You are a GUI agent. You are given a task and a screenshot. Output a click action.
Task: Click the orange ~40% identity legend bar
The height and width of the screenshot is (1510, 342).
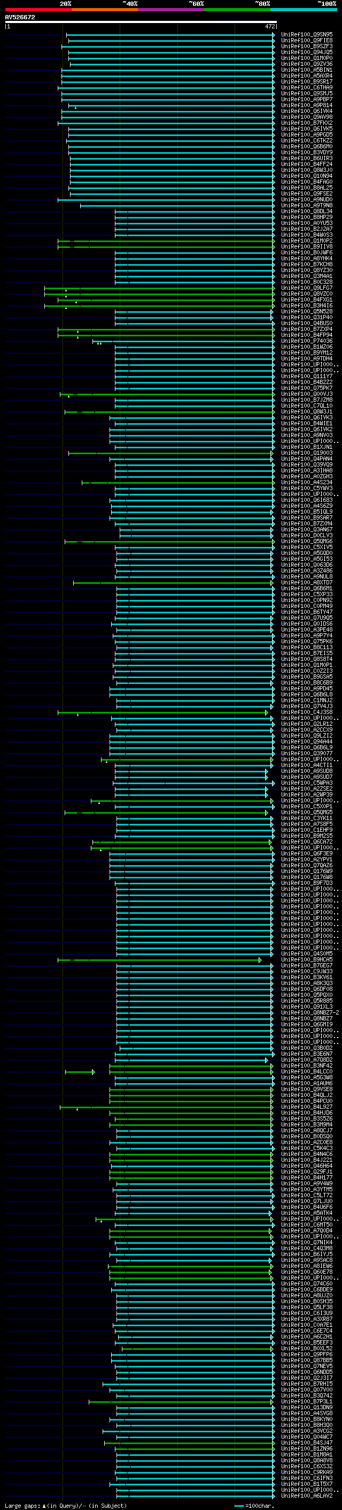pyautogui.click(x=105, y=10)
